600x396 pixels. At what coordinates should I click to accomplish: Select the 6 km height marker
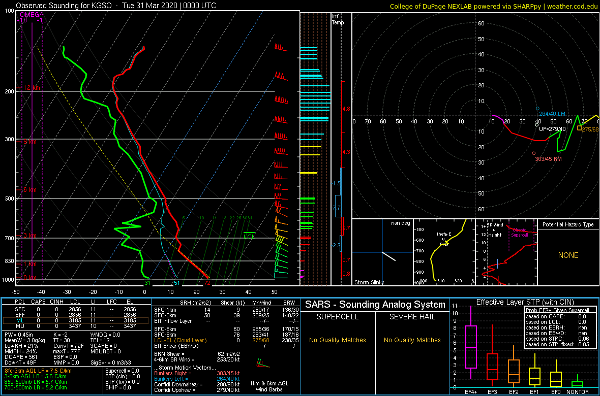click(30, 189)
